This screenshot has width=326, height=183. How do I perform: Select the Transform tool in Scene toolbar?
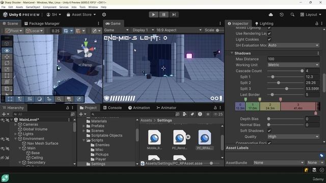7,82
